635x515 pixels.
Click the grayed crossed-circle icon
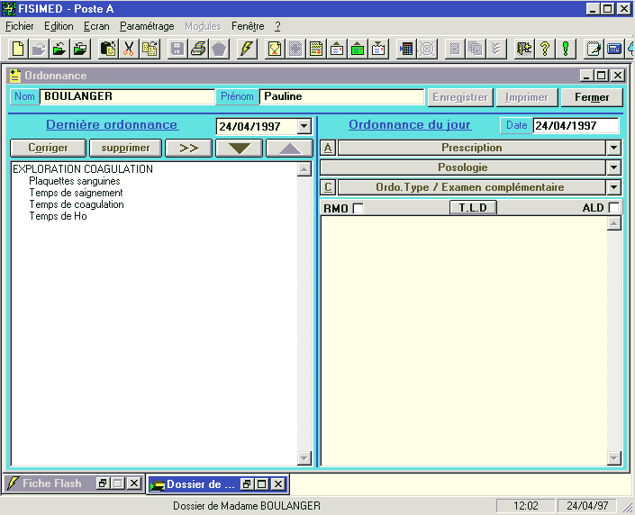click(x=427, y=49)
